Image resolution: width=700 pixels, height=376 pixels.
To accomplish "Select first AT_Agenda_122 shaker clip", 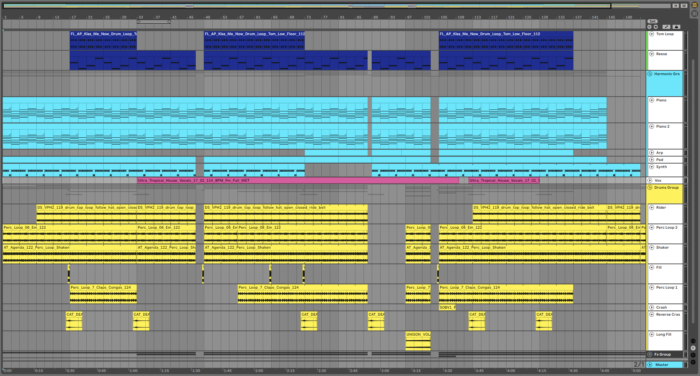I will click(x=70, y=254).
